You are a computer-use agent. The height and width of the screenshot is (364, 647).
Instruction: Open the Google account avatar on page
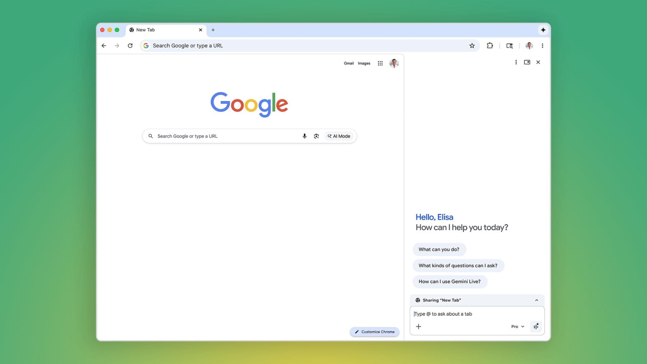(x=394, y=63)
